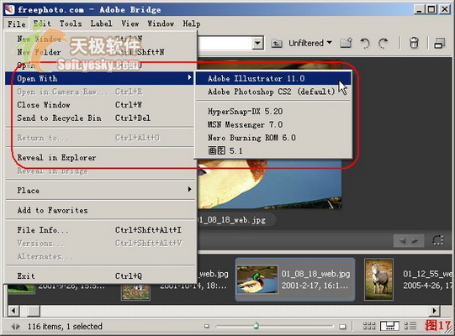Viewport: 455px width, 336px height.
Task: Open File Info dialog item
Action: (x=99, y=230)
